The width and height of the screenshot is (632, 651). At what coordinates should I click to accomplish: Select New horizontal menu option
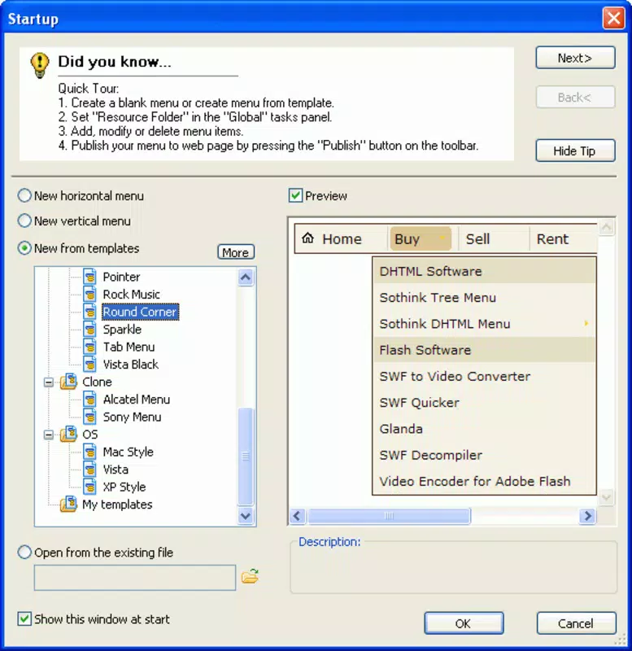[x=25, y=195]
